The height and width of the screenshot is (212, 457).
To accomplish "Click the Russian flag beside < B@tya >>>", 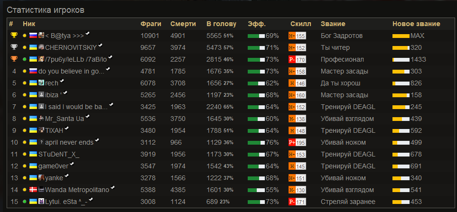I will click(33, 36).
